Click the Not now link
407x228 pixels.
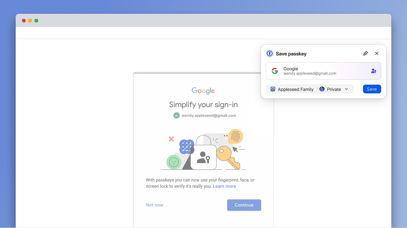154,205
